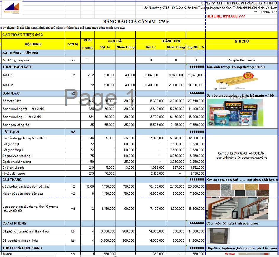Click the 'ĐƠN VỊ' column header

click(73, 44)
